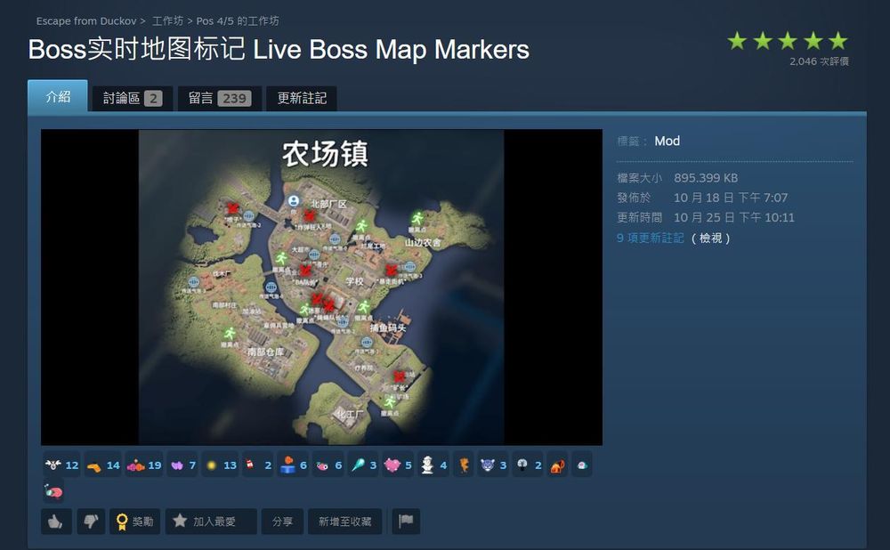Go to Escape from Duckov breadcrumb link
Viewport: 890px width, 550px height.
tap(86, 21)
